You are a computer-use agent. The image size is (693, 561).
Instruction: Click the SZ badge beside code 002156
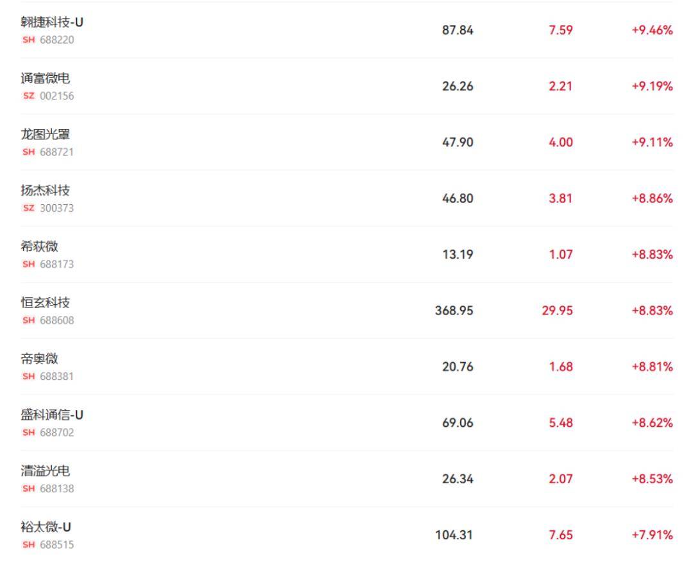[29, 96]
